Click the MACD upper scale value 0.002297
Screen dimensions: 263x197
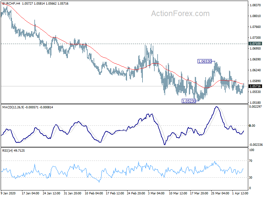pos(255,106)
